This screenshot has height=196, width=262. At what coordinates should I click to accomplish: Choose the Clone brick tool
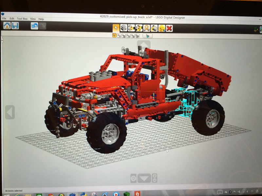[x=124, y=28]
